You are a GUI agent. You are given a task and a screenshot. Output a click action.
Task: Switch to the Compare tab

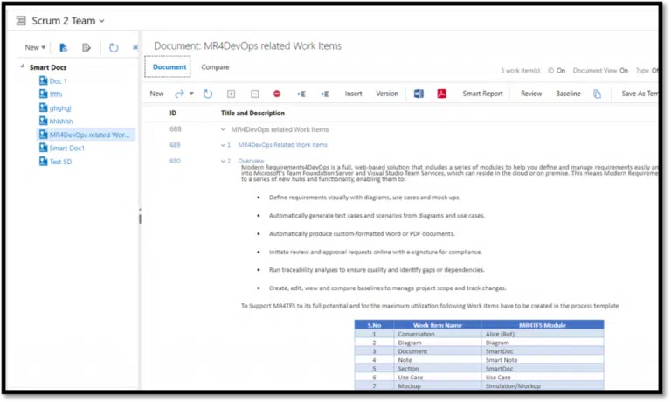215,67
